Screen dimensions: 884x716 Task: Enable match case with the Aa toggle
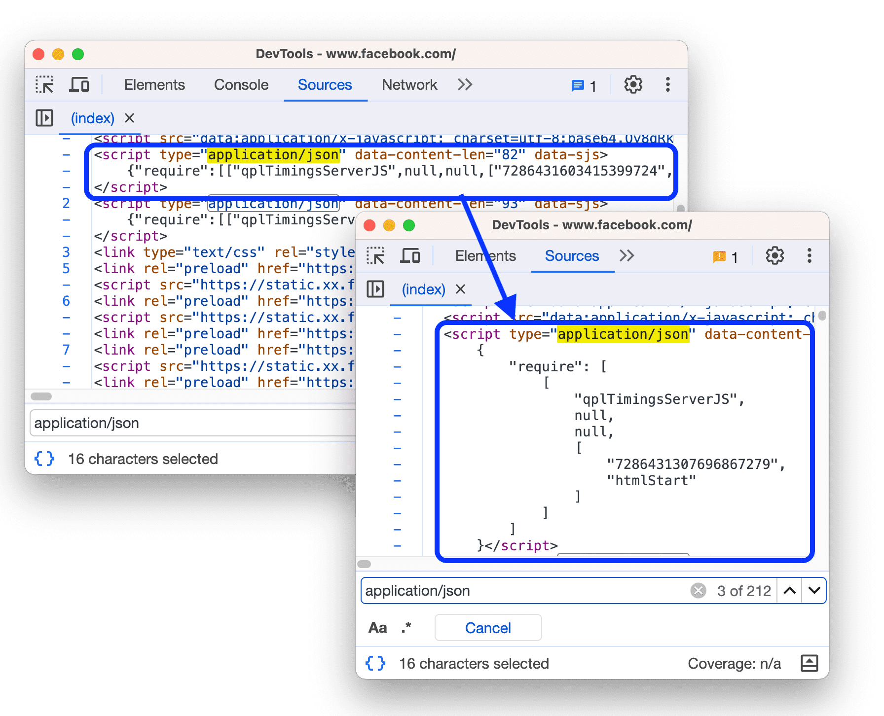click(377, 627)
